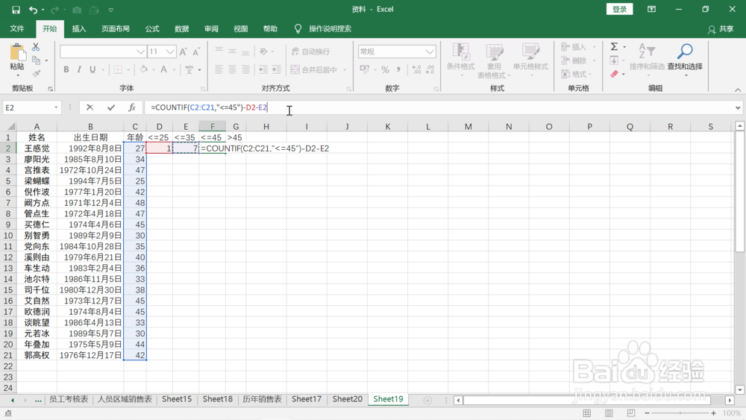The image size is (746, 420).
Task: Click AutoSum sigma icon
Action: 614,46
